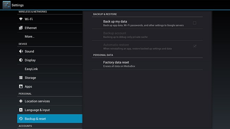Enable the Back up my data checkbox

[195, 23]
